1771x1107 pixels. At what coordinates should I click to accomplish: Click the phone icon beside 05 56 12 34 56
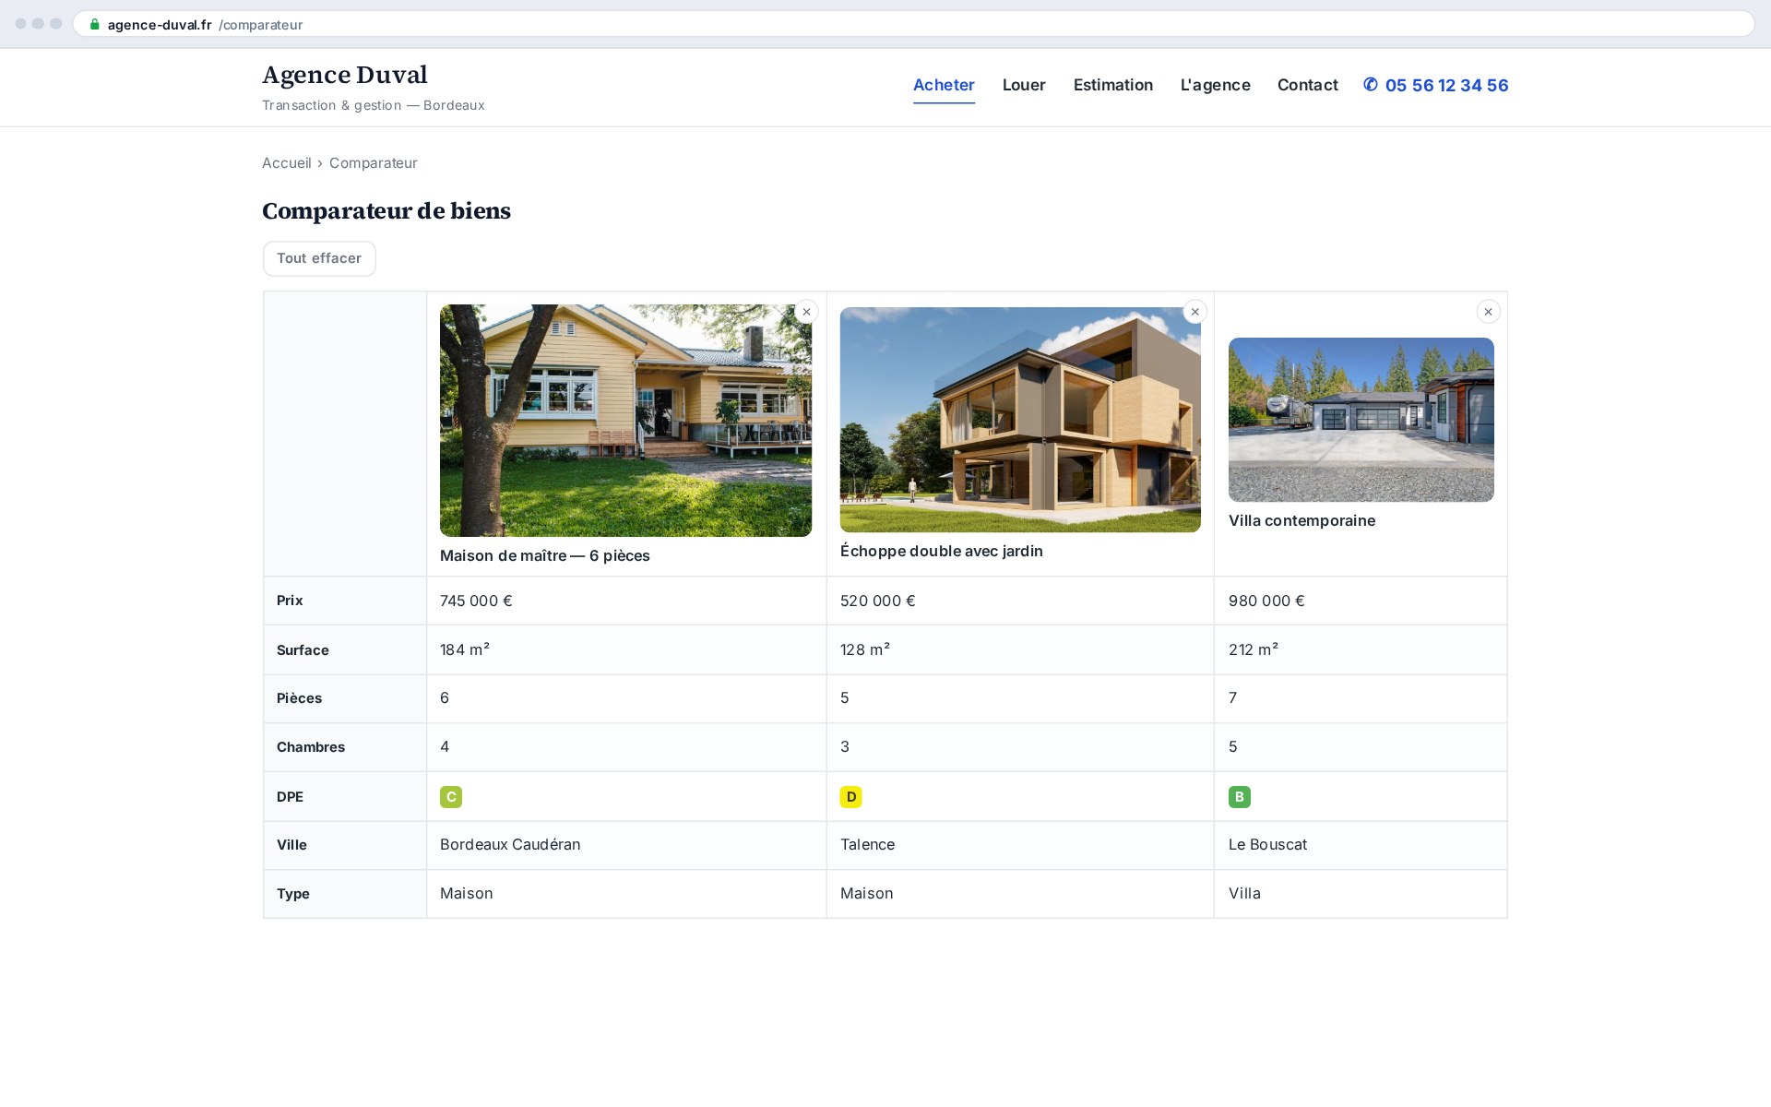tap(1371, 85)
